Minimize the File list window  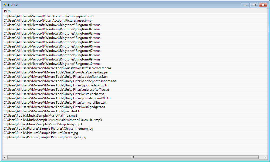point(245,5)
